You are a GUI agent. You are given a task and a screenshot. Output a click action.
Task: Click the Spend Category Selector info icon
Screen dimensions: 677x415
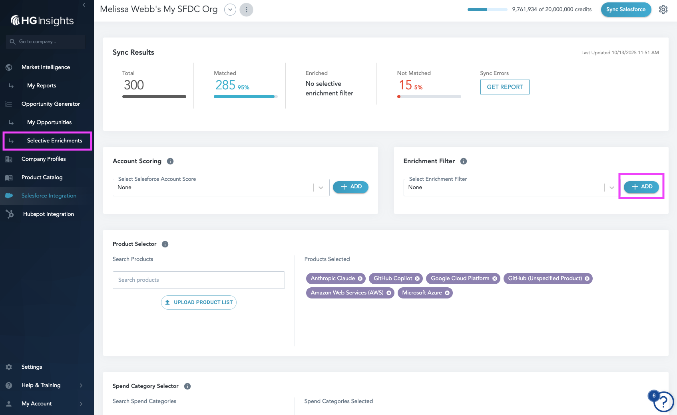tap(187, 386)
